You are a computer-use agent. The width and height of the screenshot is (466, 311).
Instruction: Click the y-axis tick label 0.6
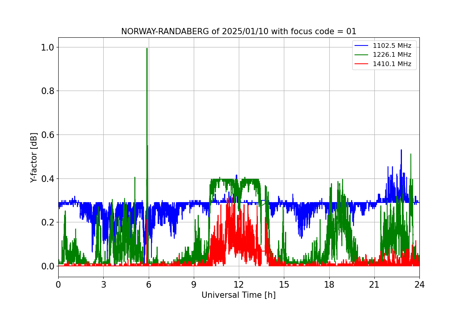point(48,135)
